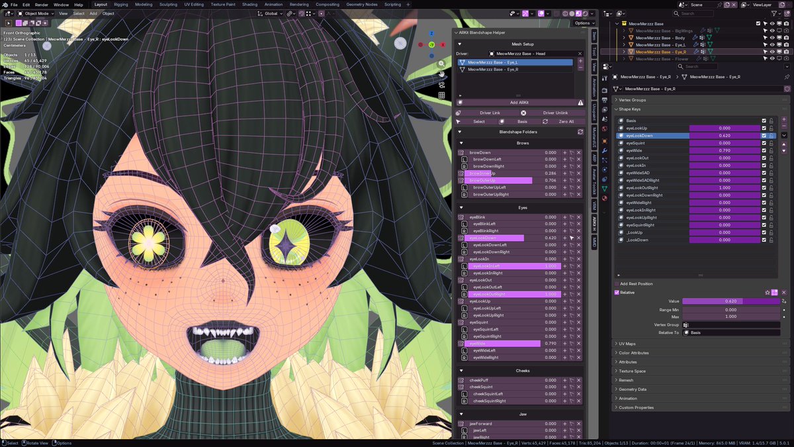Image resolution: width=794 pixels, height=447 pixels.
Task: Uncheck the eyeLookDown shape key checkbox
Action: tap(763, 136)
